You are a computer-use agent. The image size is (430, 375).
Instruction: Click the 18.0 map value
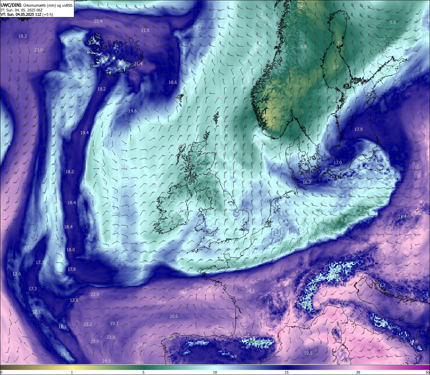point(71,250)
